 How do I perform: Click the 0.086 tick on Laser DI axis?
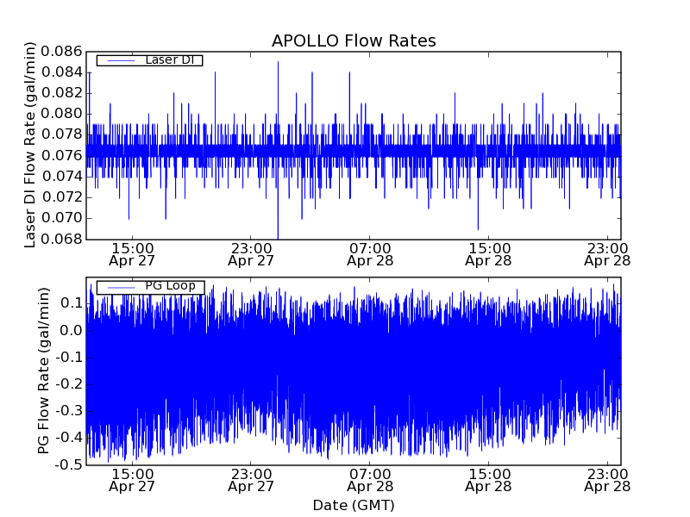(x=61, y=52)
